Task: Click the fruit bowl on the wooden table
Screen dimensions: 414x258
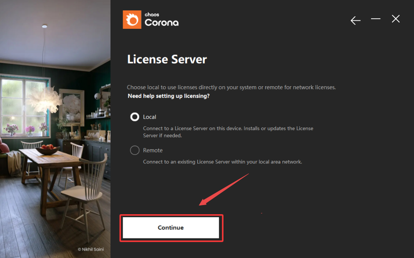Action: coord(47,149)
